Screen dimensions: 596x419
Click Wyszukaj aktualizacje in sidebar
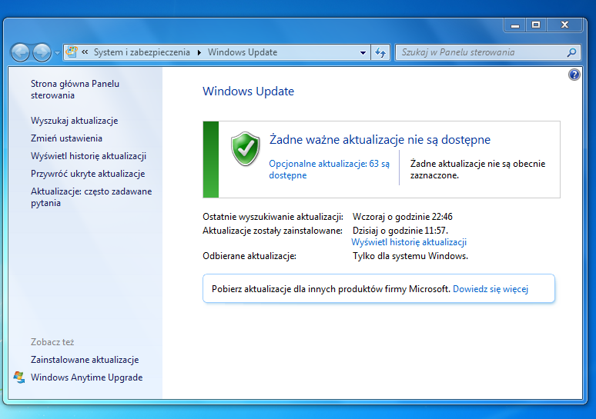[75, 121]
